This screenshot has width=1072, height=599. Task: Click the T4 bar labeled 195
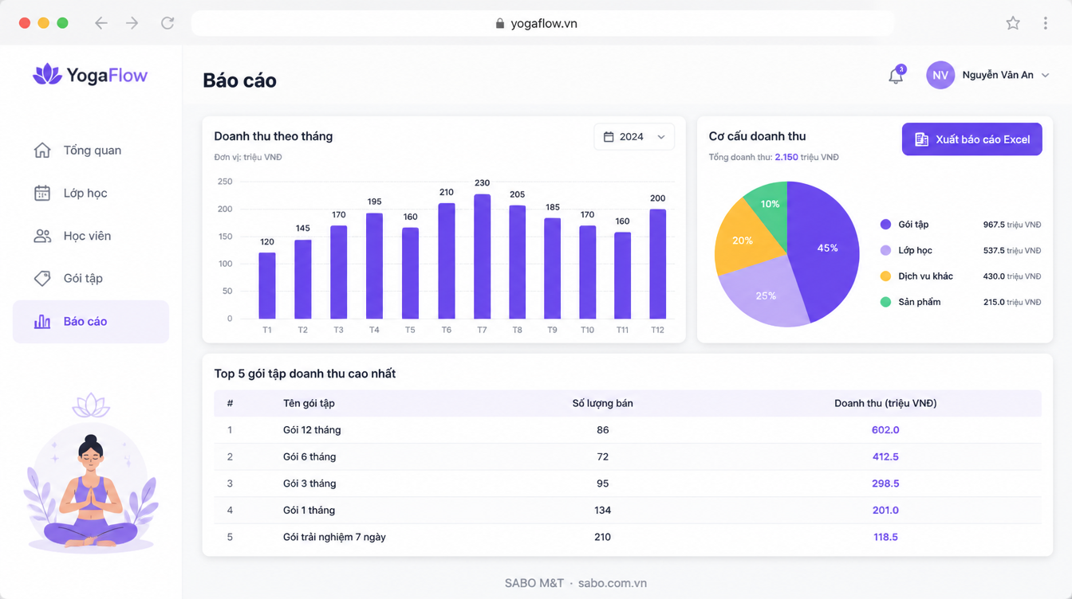click(x=374, y=266)
